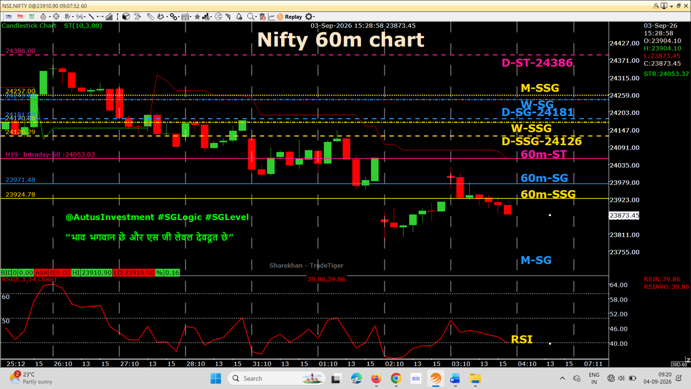The image size is (691, 389).
Task: Click the '60m-ST' annotation
Action: [x=542, y=154]
